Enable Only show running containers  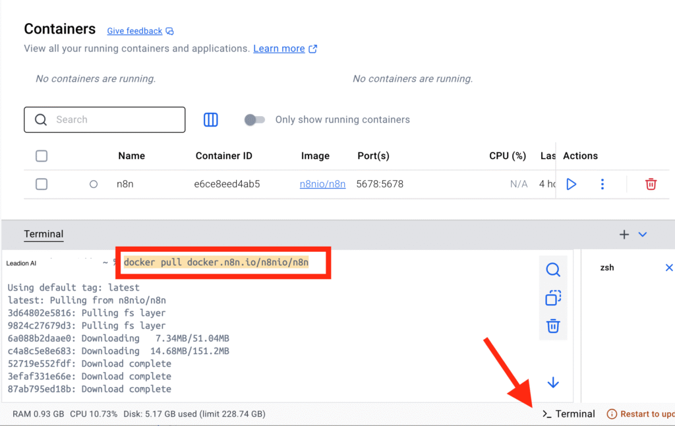pyautogui.click(x=254, y=119)
